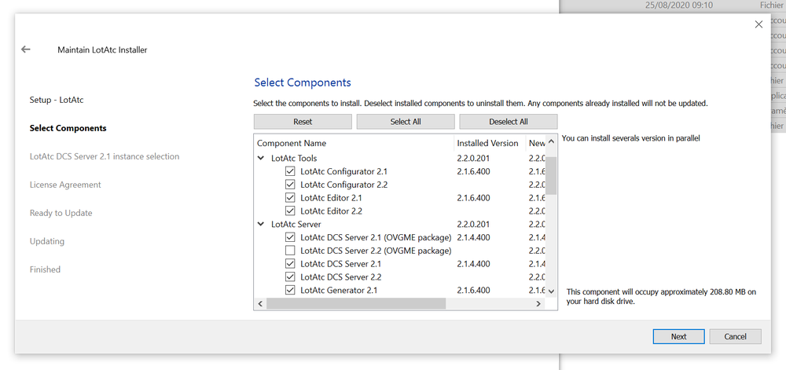Collapse the LotAtc Tools group
This screenshot has width=786, height=370.
click(x=261, y=158)
